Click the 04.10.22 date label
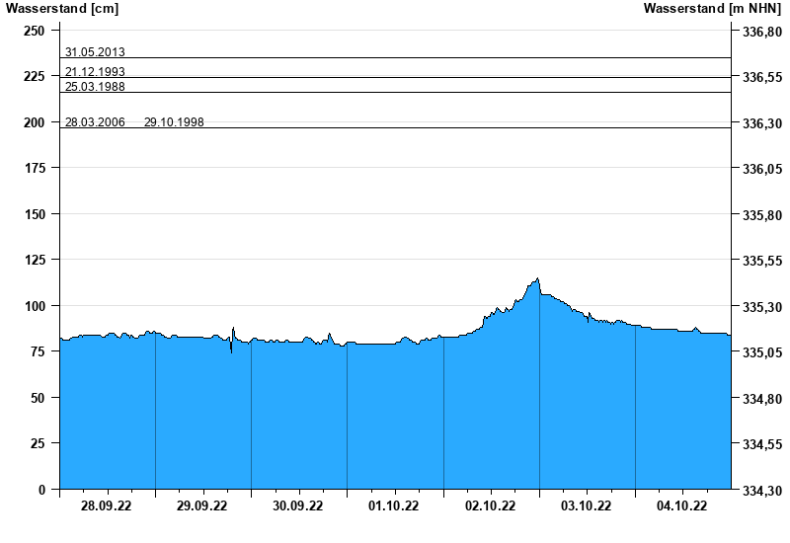The width and height of the screenshot is (790, 543). pyautogui.click(x=682, y=506)
